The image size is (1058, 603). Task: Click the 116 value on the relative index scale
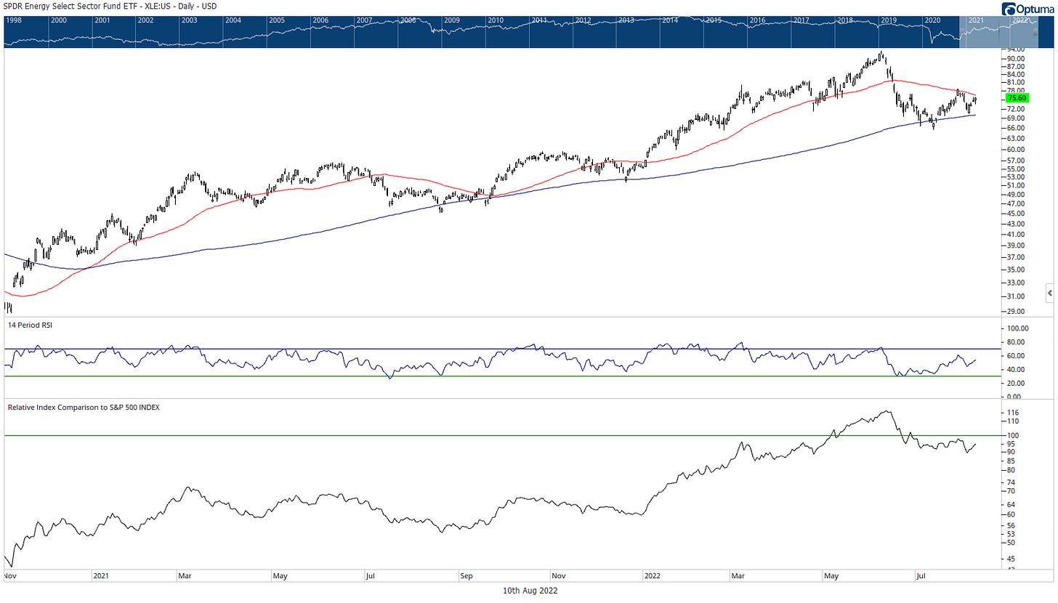1013,413
